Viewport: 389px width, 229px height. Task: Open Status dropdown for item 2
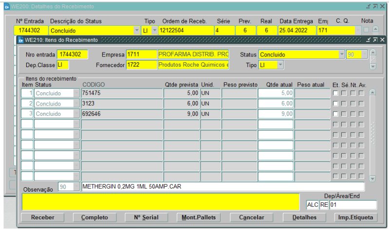coord(76,104)
